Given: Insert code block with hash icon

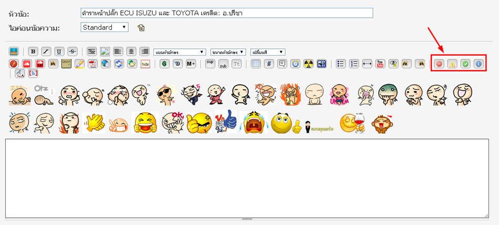Looking at the screenshot, I should click(x=269, y=64).
